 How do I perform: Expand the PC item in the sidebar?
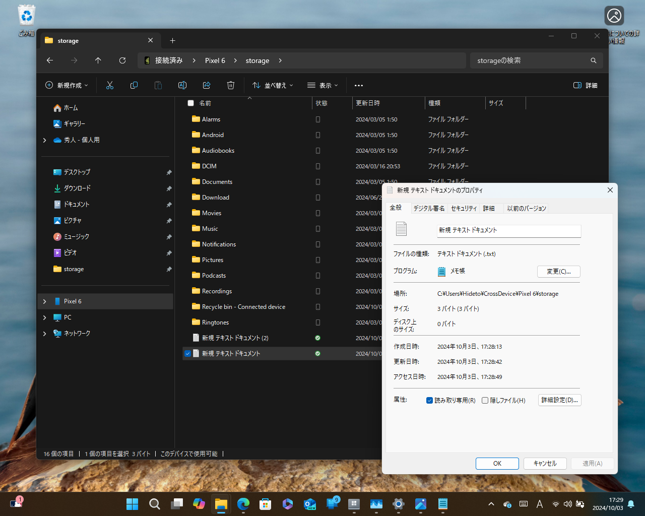pyautogui.click(x=44, y=317)
